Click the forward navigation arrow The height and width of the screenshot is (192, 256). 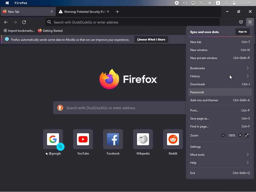pyautogui.click(x=15, y=22)
